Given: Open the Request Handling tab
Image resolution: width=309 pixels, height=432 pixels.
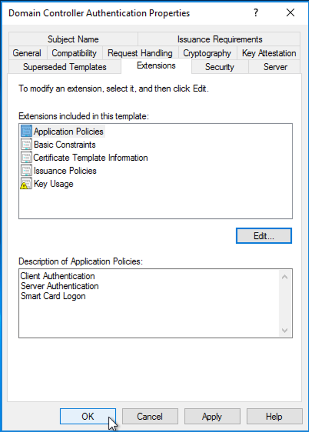Looking at the screenshot, I should pos(140,53).
